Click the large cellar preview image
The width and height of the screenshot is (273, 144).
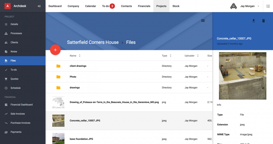tap(242, 76)
